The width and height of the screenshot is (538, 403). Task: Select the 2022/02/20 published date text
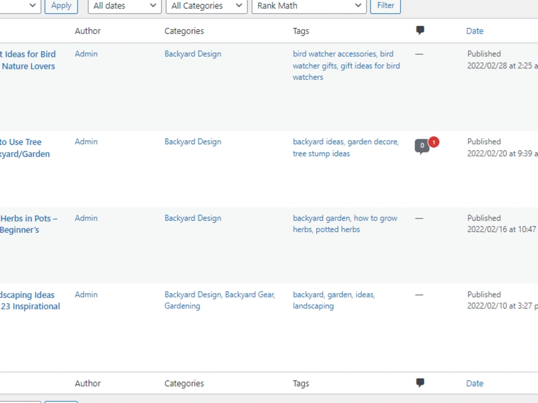pos(502,153)
